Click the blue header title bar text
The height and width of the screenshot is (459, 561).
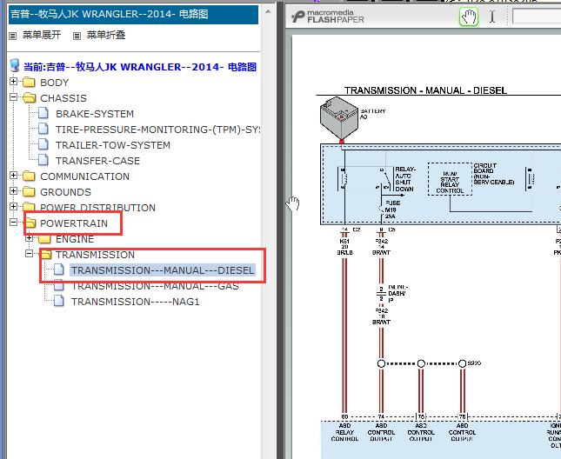coord(110,14)
